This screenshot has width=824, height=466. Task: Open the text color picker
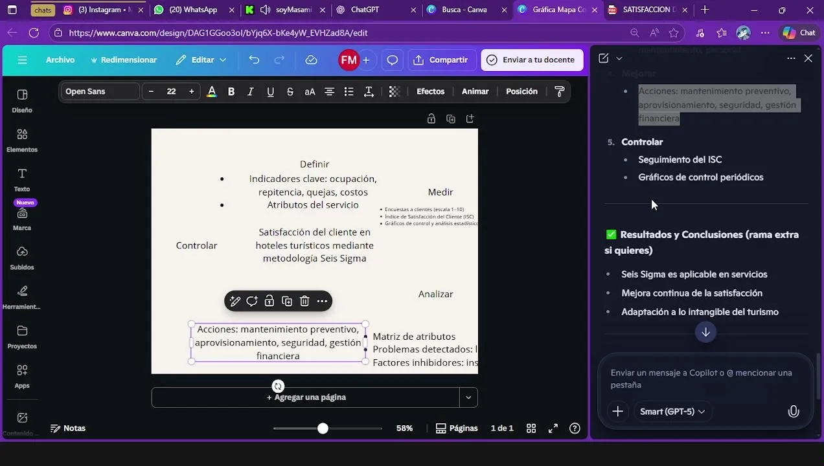click(x=211, y=91)
